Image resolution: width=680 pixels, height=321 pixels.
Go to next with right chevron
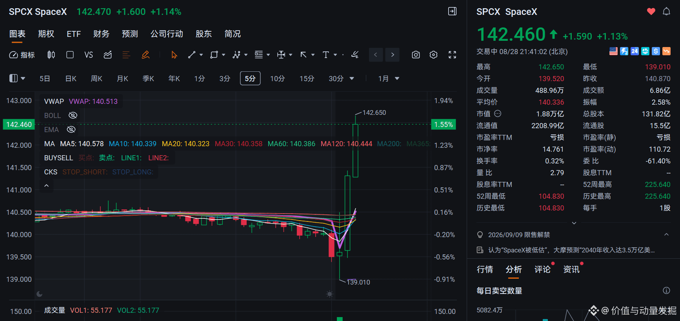(393, 55)
